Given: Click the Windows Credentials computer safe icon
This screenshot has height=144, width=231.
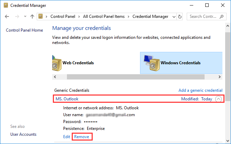Looking at the screenshot, I should [152, 63].
